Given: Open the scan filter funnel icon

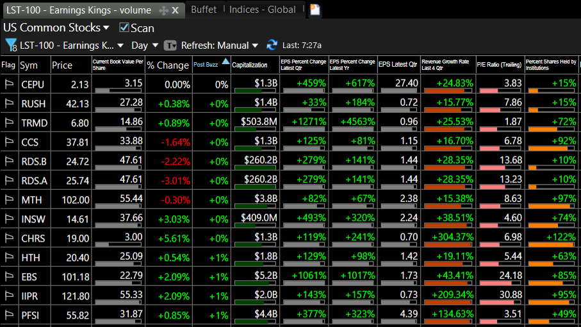Looking at the screenshot, I should [11, 46].
